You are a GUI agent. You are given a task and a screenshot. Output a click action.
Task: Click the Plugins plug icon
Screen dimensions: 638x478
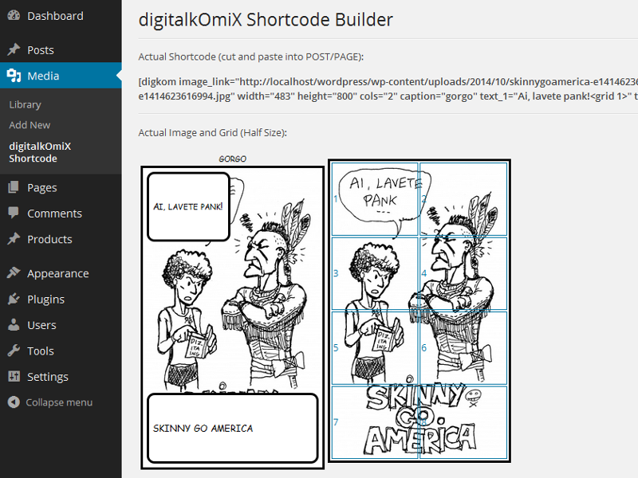pyautogui.click(x=14, y=299)
